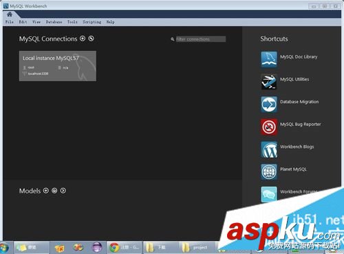The image size is (344, 254).
Task: Open existing model with folder icon
Action: pyautogui.click(x=54, y=191)
